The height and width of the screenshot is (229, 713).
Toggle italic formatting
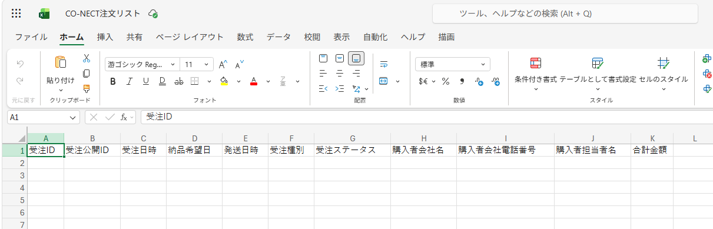point(129,81)
